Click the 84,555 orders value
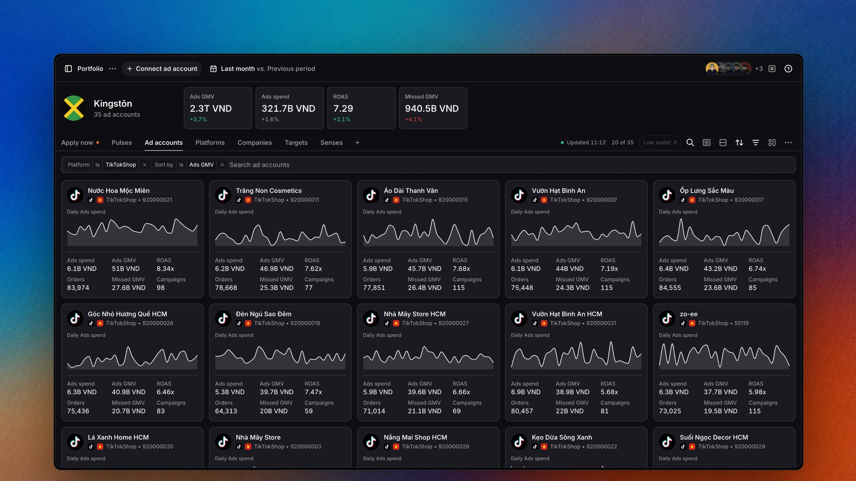Viewport: 856px width, 481px height. (670, 288)
